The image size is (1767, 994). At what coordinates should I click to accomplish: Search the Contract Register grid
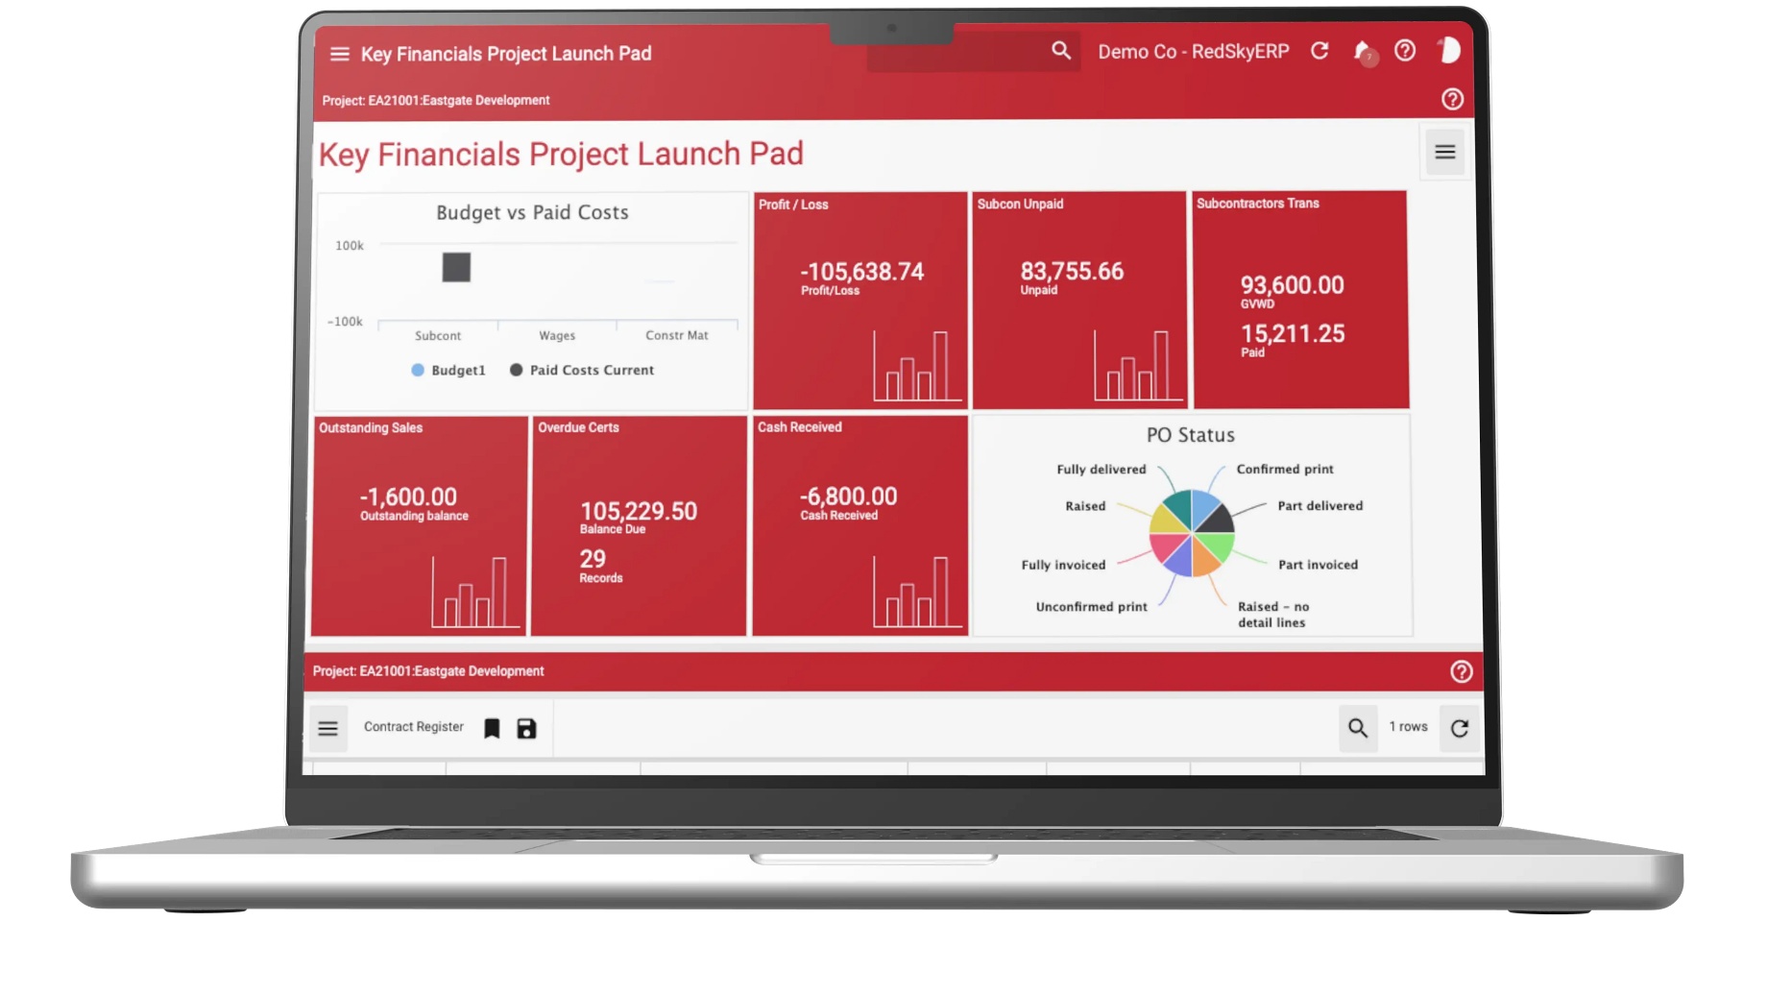point(1358,728)
